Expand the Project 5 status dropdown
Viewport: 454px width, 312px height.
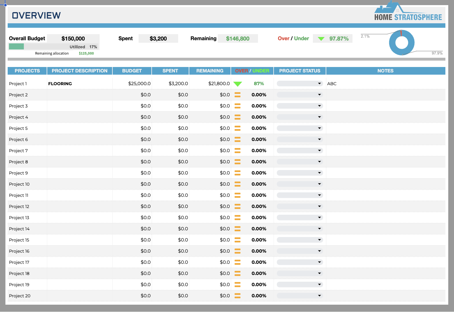point(300,128)
